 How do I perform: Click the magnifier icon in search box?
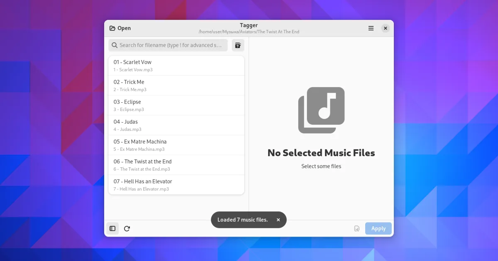[115, 45]
